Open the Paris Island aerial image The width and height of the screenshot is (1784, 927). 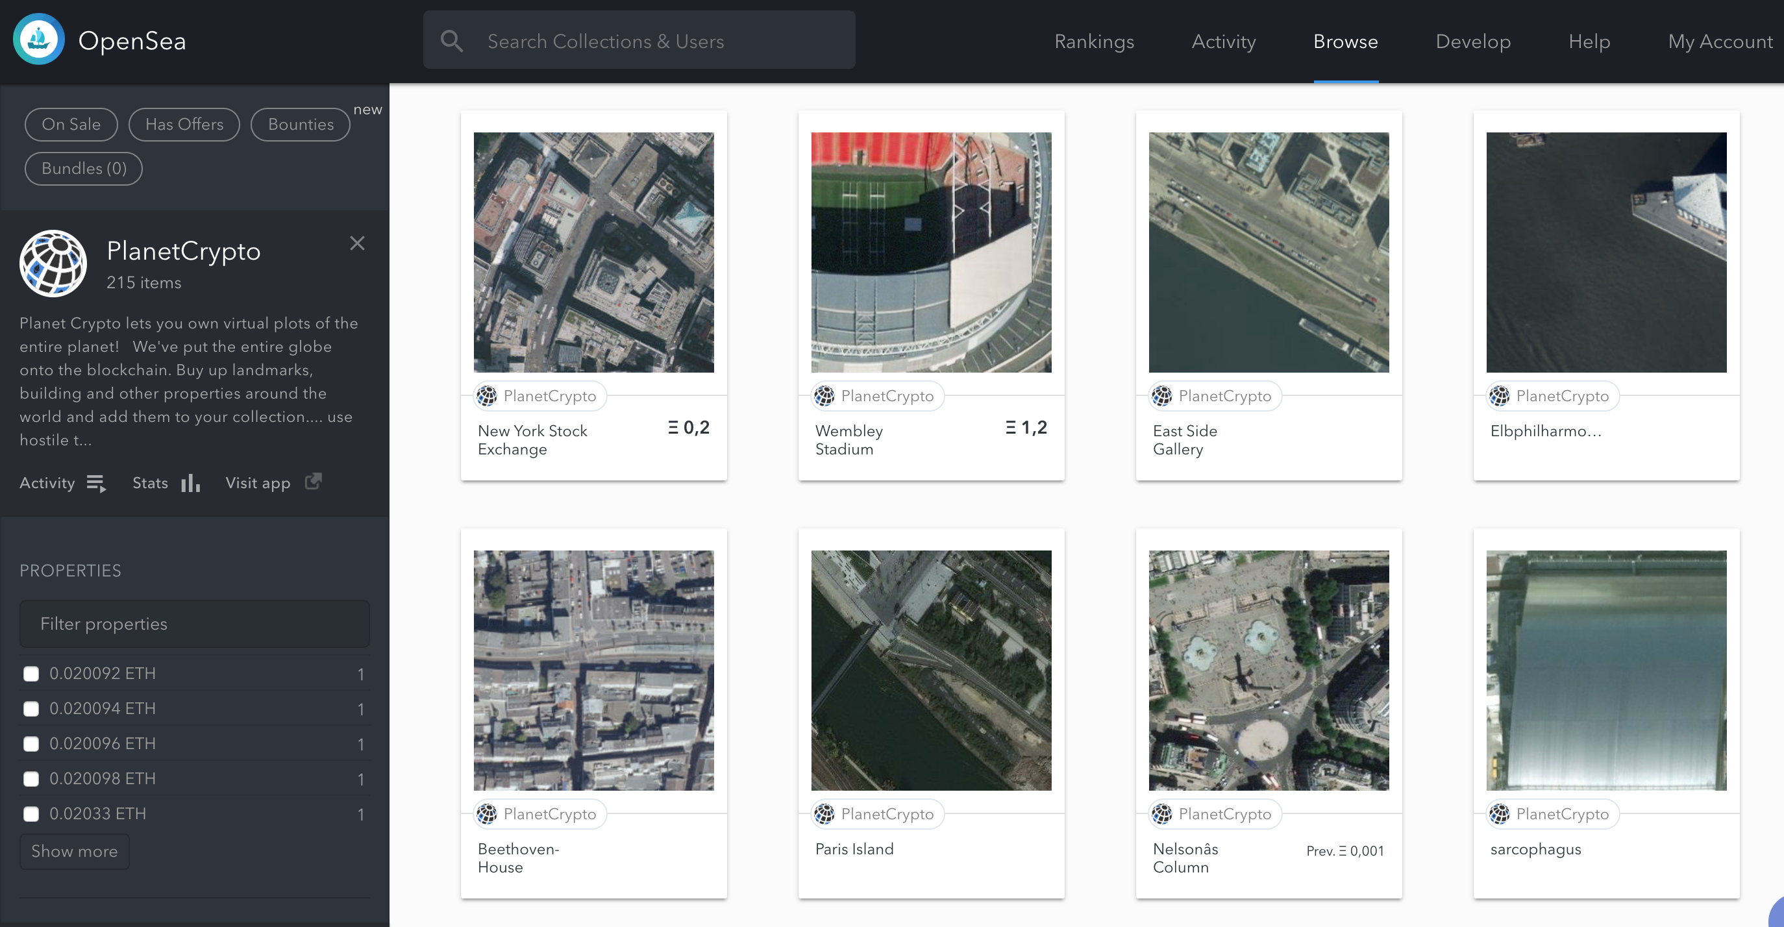(932, 671)
